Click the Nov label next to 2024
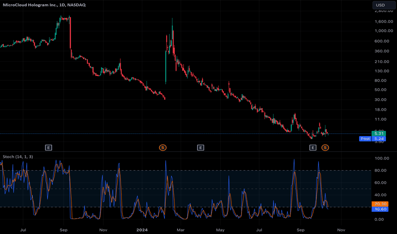 pyautogui.click(x=104, y=230)
